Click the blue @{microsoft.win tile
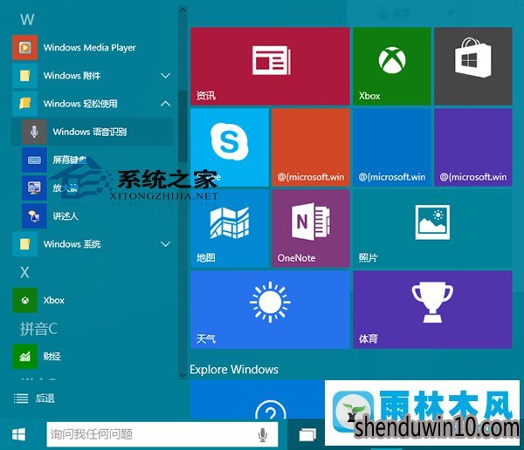 391,147
